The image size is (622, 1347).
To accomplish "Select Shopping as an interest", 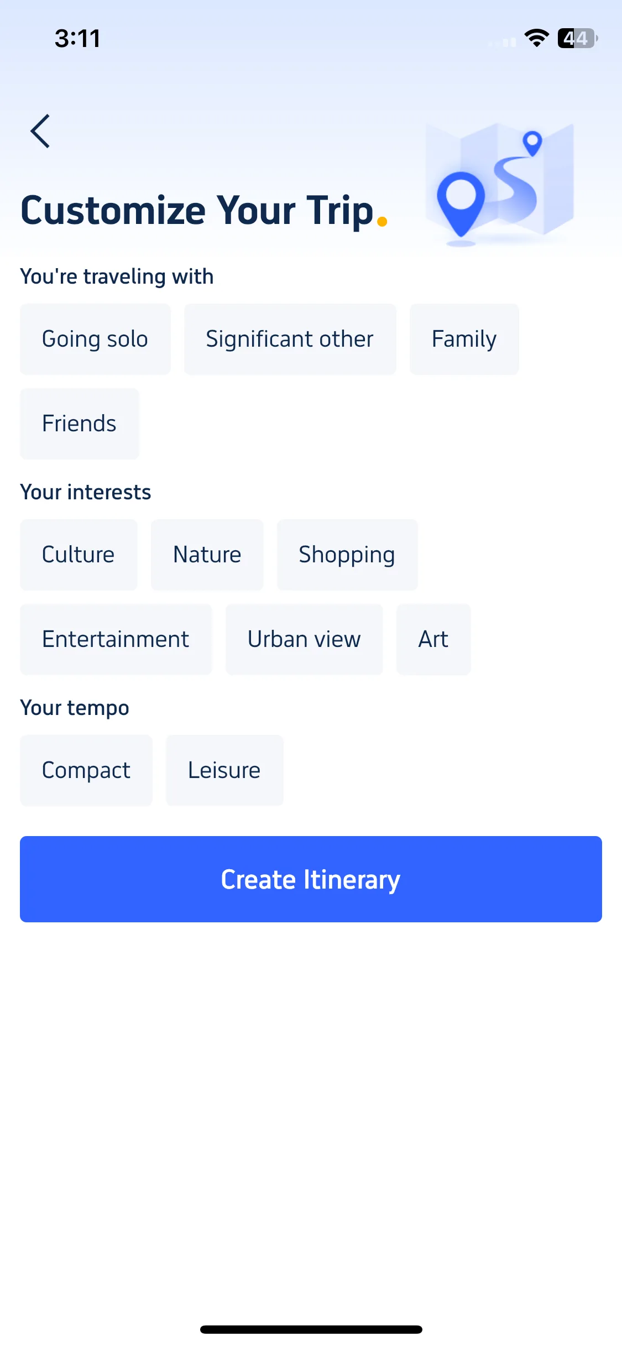I will (x=347, y=555).
